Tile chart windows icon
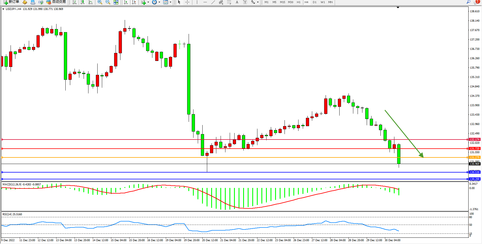 click(116, 2)
